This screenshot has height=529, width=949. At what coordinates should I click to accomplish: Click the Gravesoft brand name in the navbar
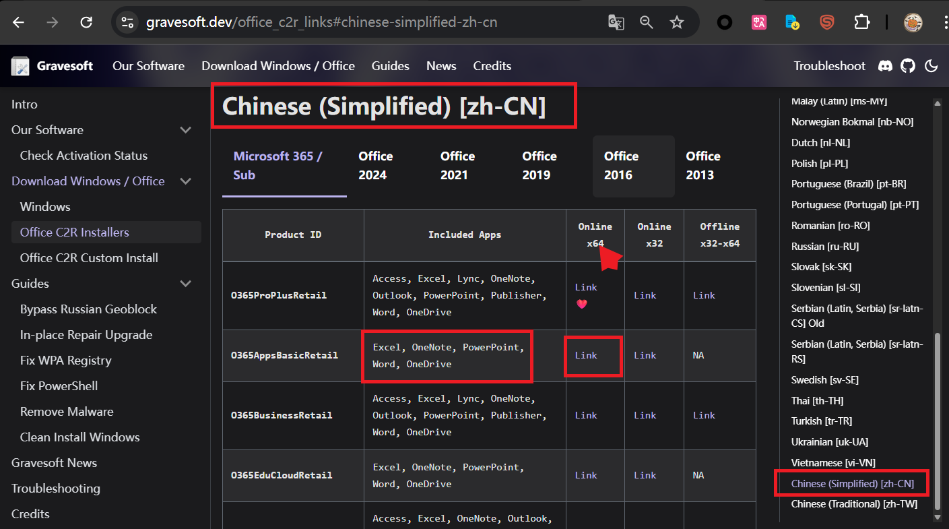(x=65, y=66)
